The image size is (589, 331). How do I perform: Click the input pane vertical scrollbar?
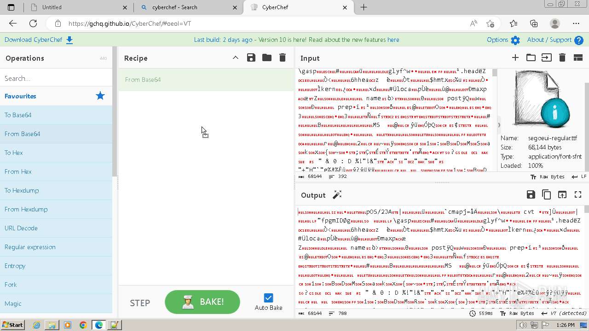[495, 120]
